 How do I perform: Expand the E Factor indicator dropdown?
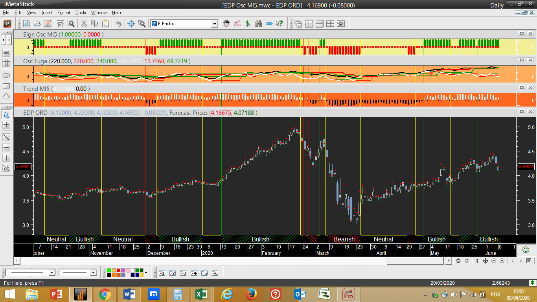coord(215,24)
